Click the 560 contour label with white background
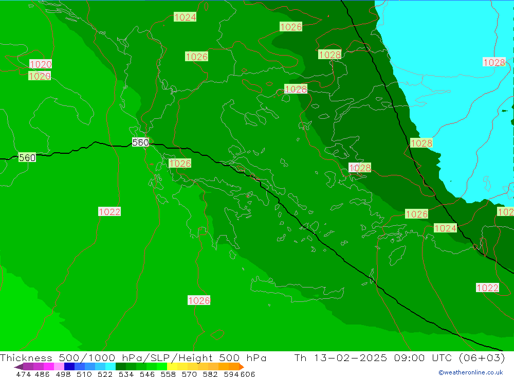Screen dimensions: 514x377 point(141,142)
